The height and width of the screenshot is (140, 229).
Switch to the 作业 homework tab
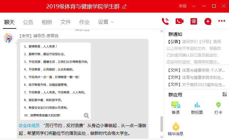coord(84,22)
